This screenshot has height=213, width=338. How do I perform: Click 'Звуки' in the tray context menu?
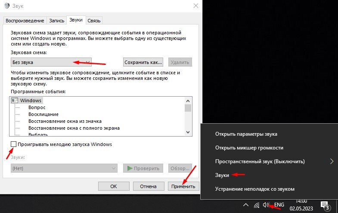[222, 175]
